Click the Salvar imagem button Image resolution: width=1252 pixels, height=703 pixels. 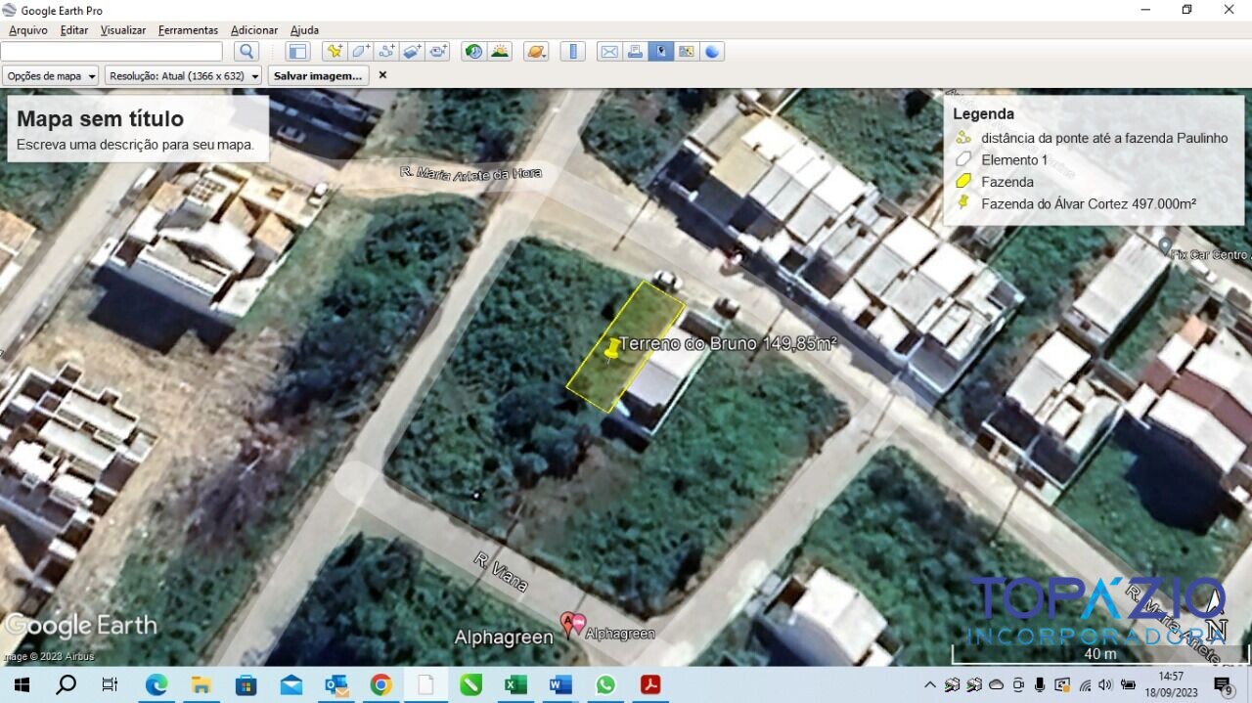(318, 75)
